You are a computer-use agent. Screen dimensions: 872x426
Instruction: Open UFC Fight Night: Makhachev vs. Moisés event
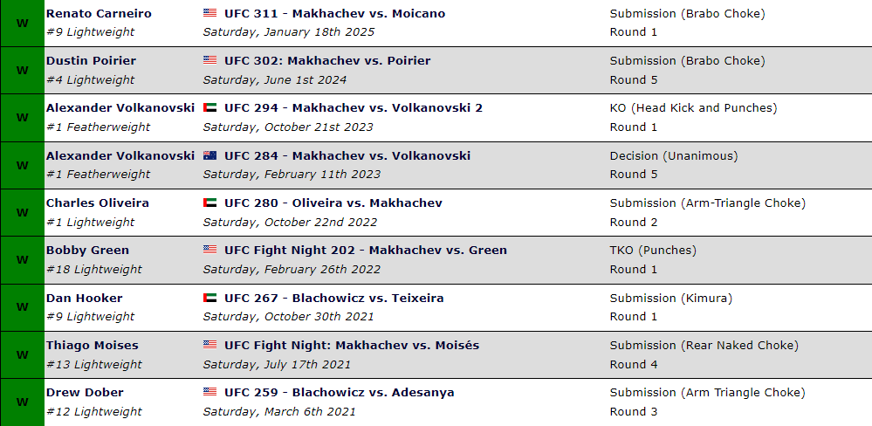click(352, 346)
